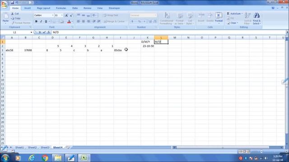Open Windows Start menu
Screen dimensions: 289x162
[x=5, y=158]
